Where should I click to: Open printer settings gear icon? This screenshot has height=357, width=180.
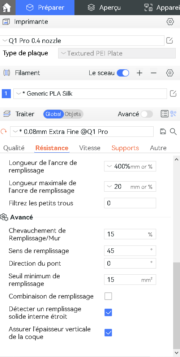(x=170, y=22)
